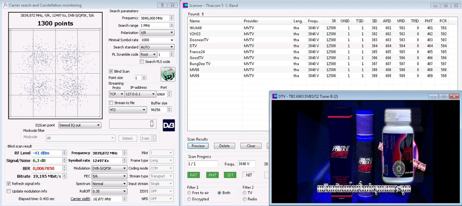Viewport: 462px width, 206px height.
Task: Select the Radio option in Filter 2
Action: click(x=245, y=199)
